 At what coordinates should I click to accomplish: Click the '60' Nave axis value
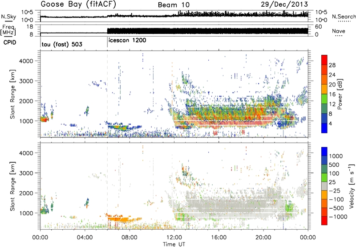click(318, 27)
